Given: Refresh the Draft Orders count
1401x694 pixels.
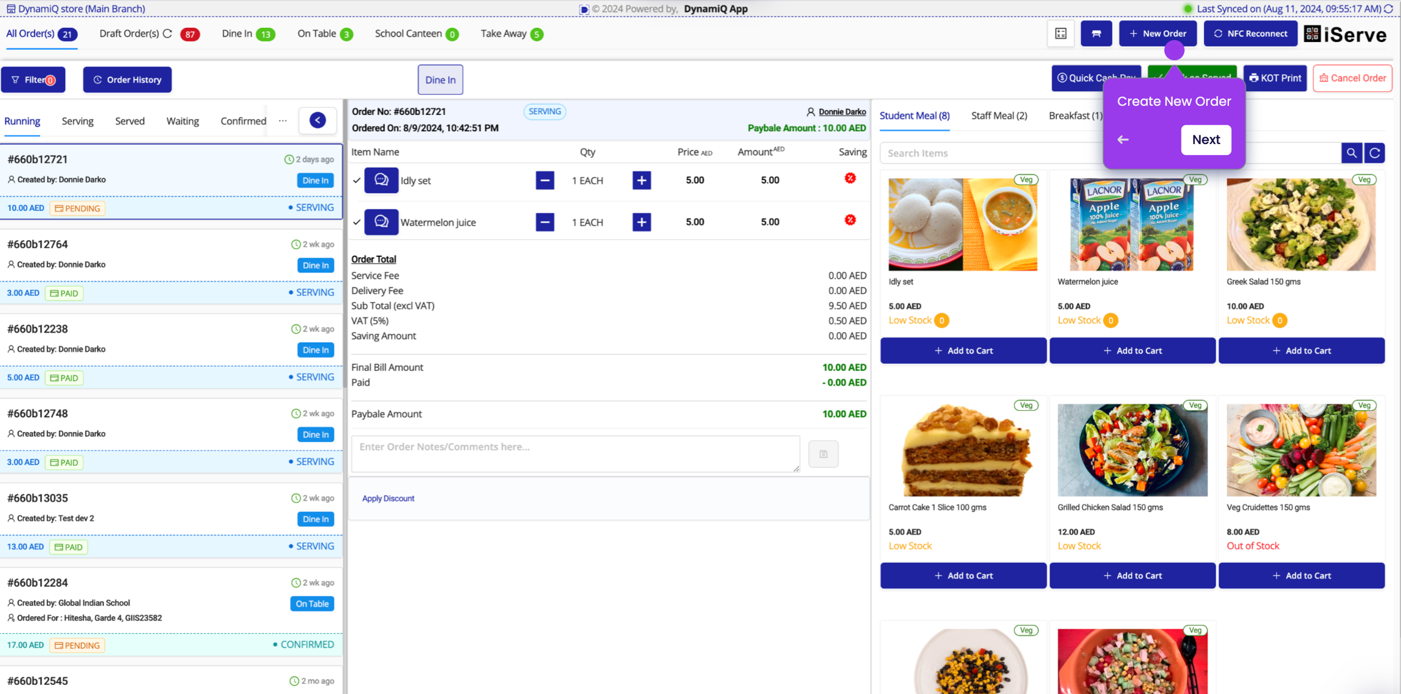Looking at the screenshot, I should [x=168, y=33].
